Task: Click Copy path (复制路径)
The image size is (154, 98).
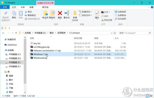Action: [x=30, y=15]
